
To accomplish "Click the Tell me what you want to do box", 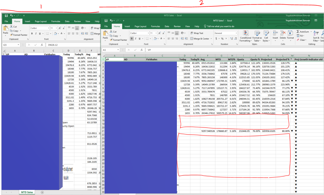I will (219, 26).
